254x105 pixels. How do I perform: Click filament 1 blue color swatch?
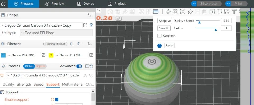3,55
